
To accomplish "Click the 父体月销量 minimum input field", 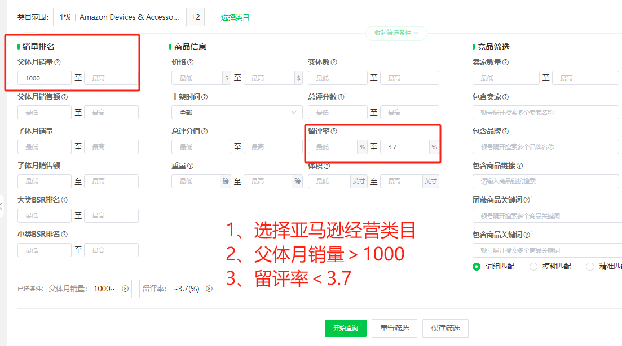I will pyautogui.click(x=45, y=78).
